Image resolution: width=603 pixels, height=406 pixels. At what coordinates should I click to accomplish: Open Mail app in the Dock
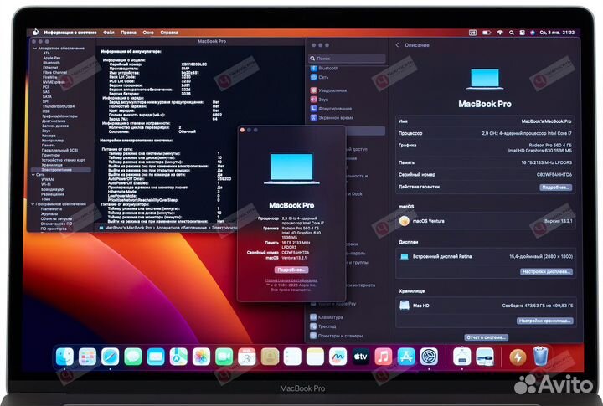(x=156, y=357)
